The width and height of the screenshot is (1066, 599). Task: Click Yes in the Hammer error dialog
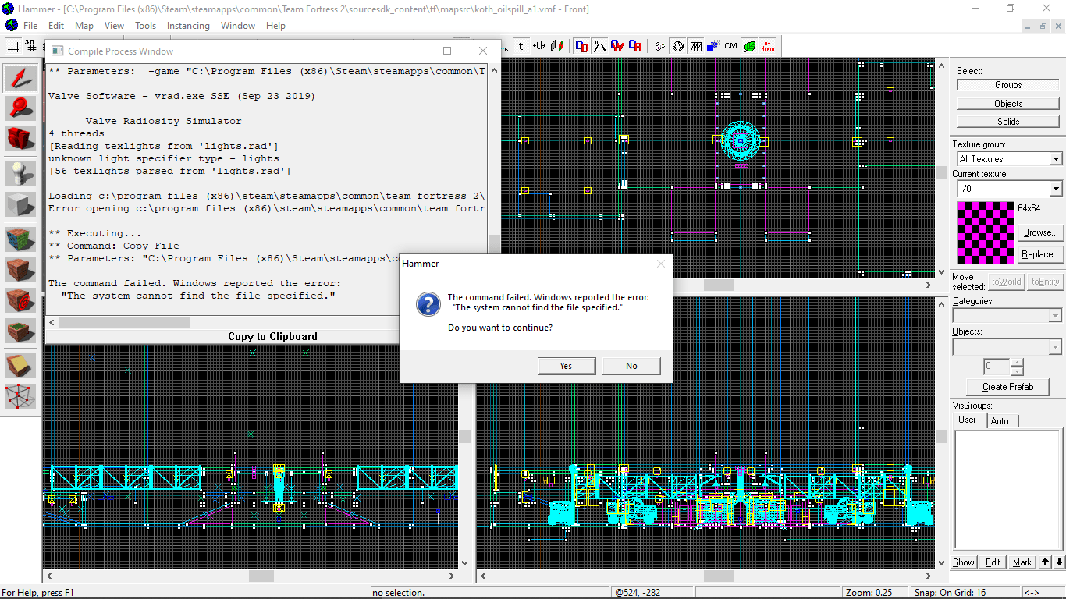(x=567, y=366)
